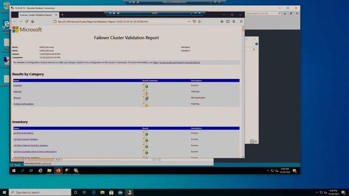Open local notification center icon
The width and height of the screenshot is (349, 196).
coord(344,192)
